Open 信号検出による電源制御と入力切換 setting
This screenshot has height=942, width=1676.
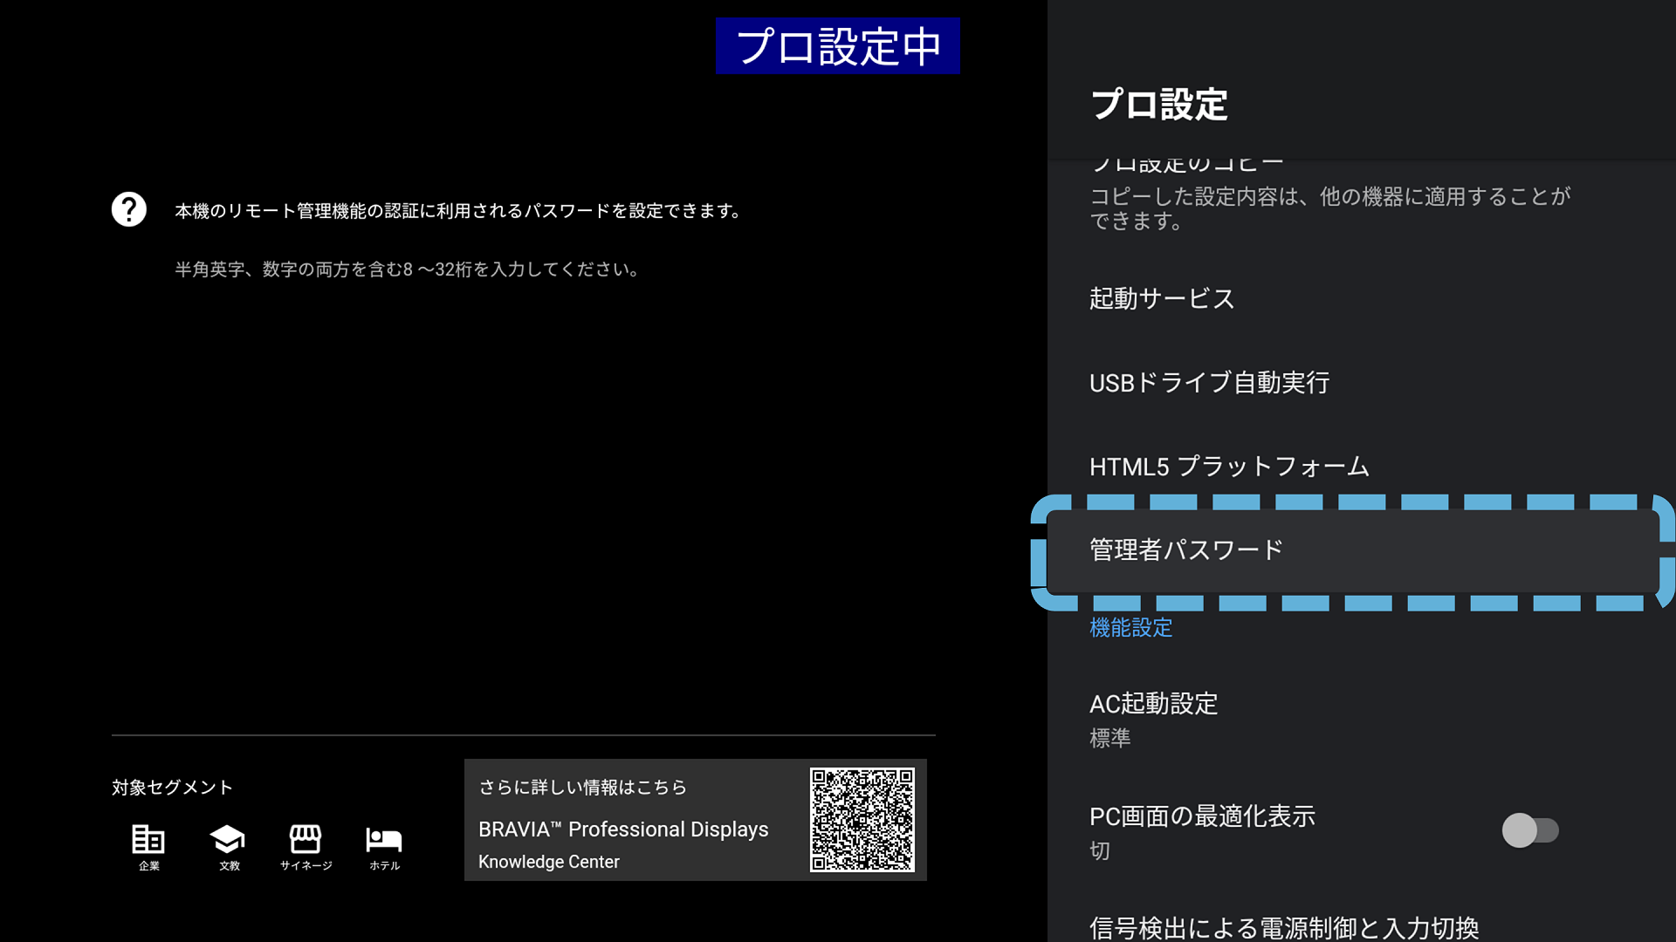(x=1283, y=927)
